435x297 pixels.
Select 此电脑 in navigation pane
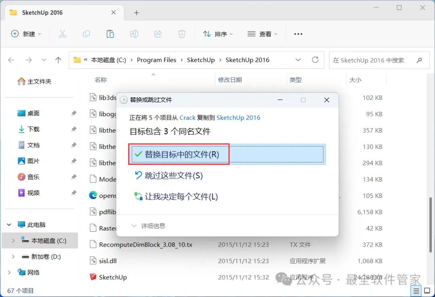32,224
